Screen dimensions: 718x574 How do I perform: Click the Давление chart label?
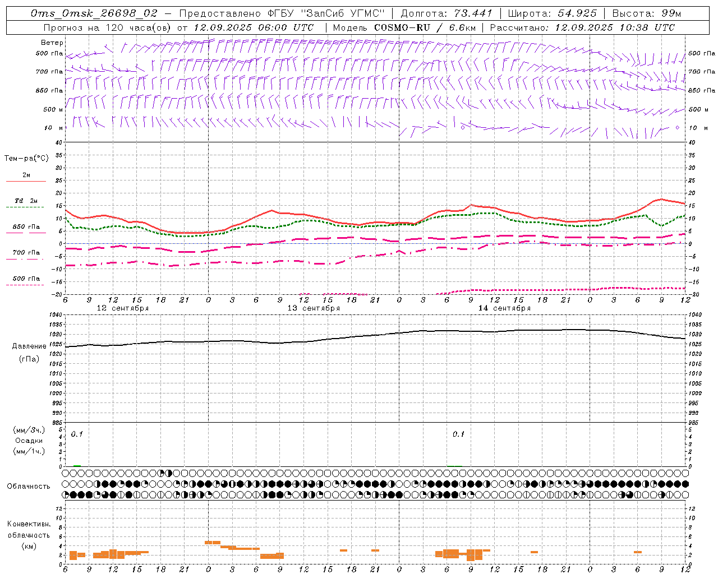(x=29, y=346)
